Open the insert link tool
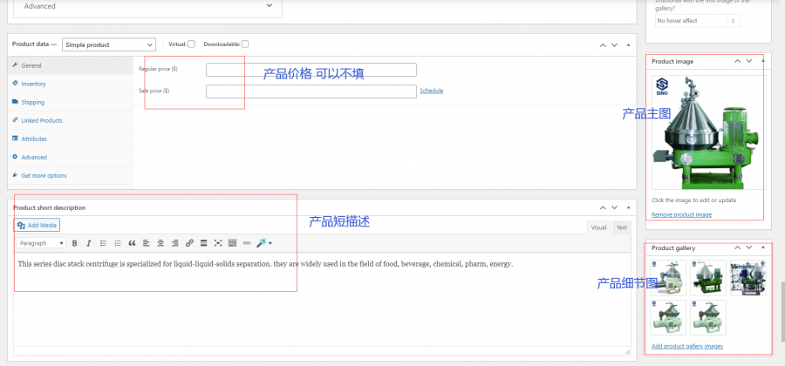This screenshot has width=785, height=366. 189,243
